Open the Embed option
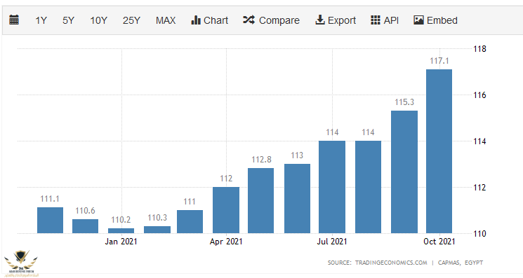The width and height of the screenshot is (523, 278). pyautogui.click(x=435, y=20)
